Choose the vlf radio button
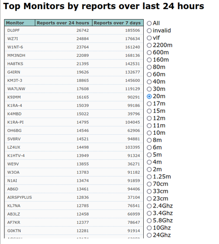 point(149,38)
